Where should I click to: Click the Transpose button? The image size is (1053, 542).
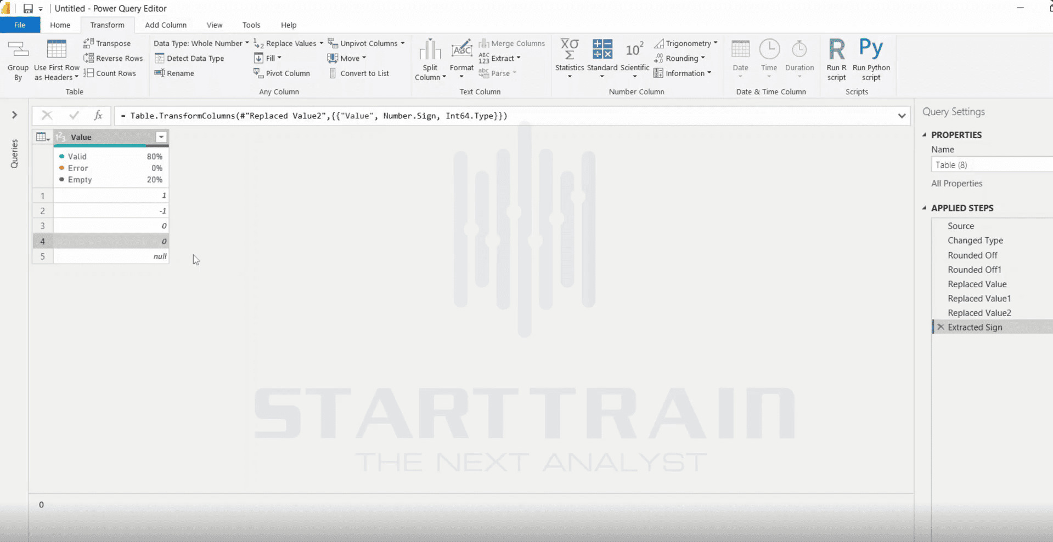point(108,43)
